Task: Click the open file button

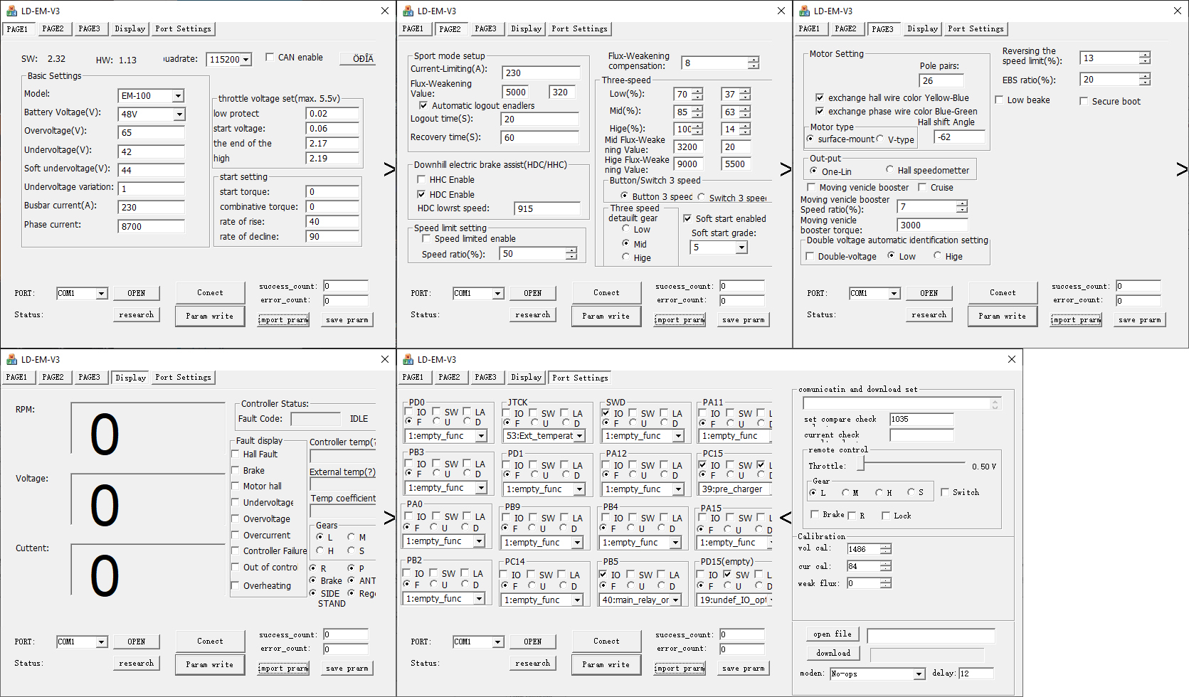Action: point(833,634)
